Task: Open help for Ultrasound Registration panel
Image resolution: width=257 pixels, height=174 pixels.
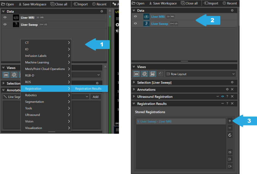Action: pyautogui.click(x=227, y=96)
